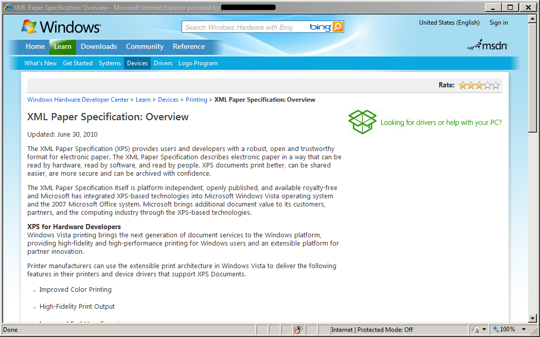This screenshot has height=337, width=540.
Task: Go to the Community tab
Action: pos(145,46)
